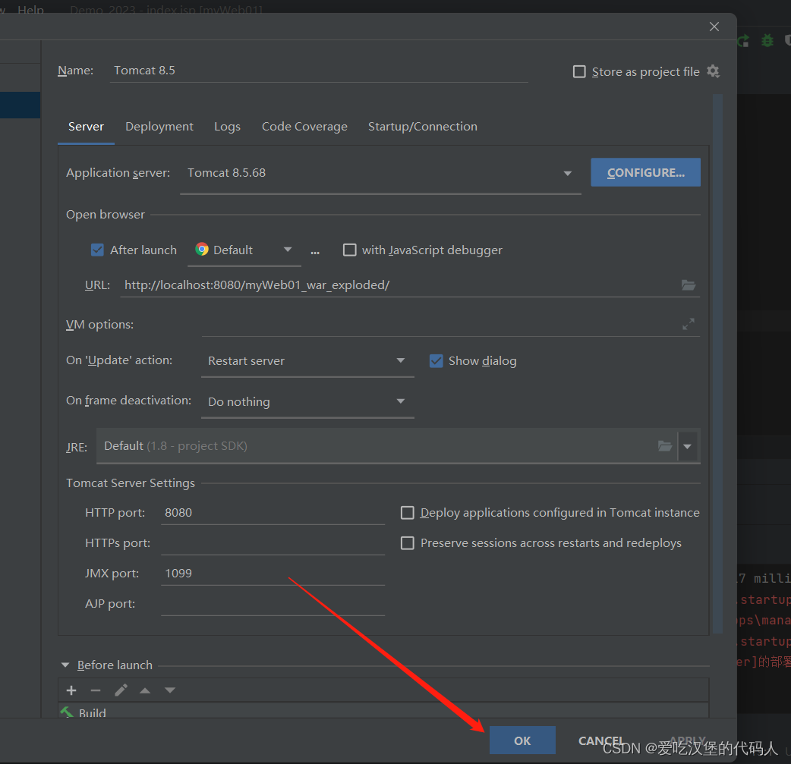791x764 pixels.
Task: Move the Before launch task up
Action: (x=145, y=690)
